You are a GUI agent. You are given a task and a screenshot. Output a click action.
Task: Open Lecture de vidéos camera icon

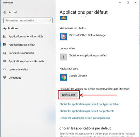coord(5,69)
